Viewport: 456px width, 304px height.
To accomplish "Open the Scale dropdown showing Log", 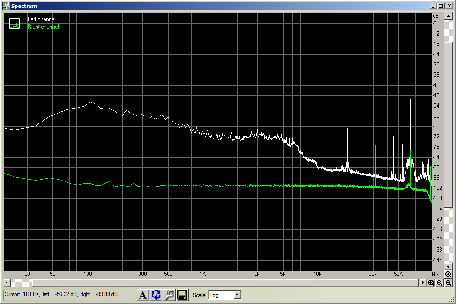I will coord(225,295).
